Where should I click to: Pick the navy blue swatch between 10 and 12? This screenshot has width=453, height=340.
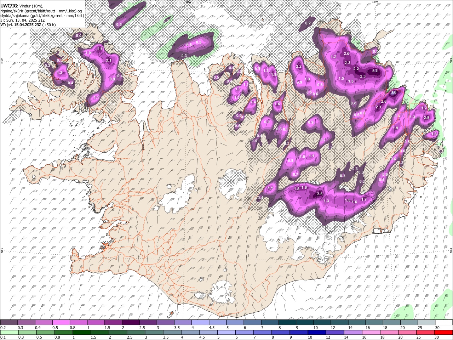pos(316,333)
